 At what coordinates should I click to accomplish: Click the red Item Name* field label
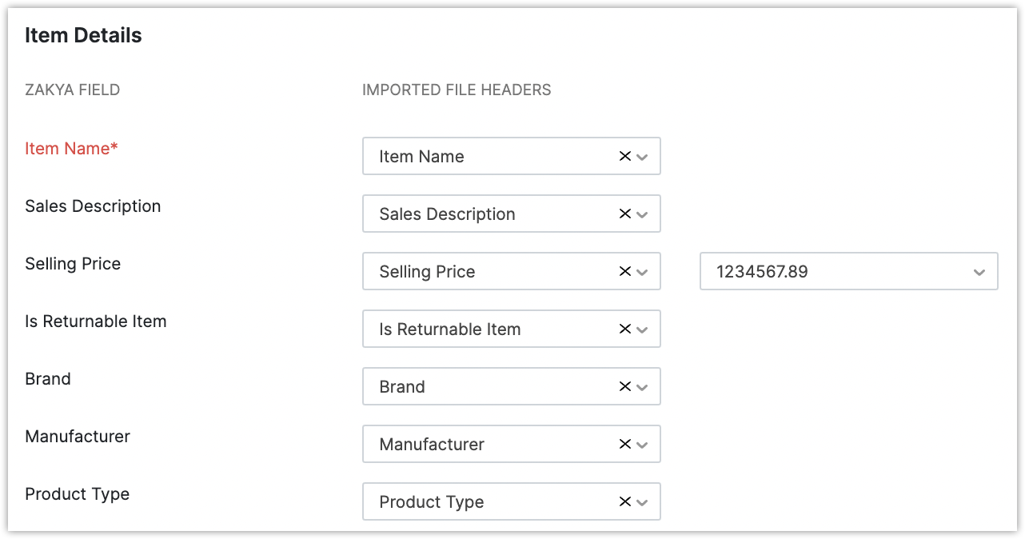pos(71,149)
